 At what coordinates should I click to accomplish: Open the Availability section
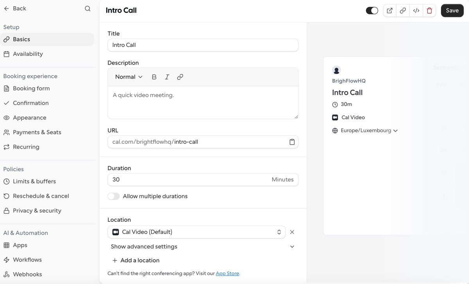(47, 54)
